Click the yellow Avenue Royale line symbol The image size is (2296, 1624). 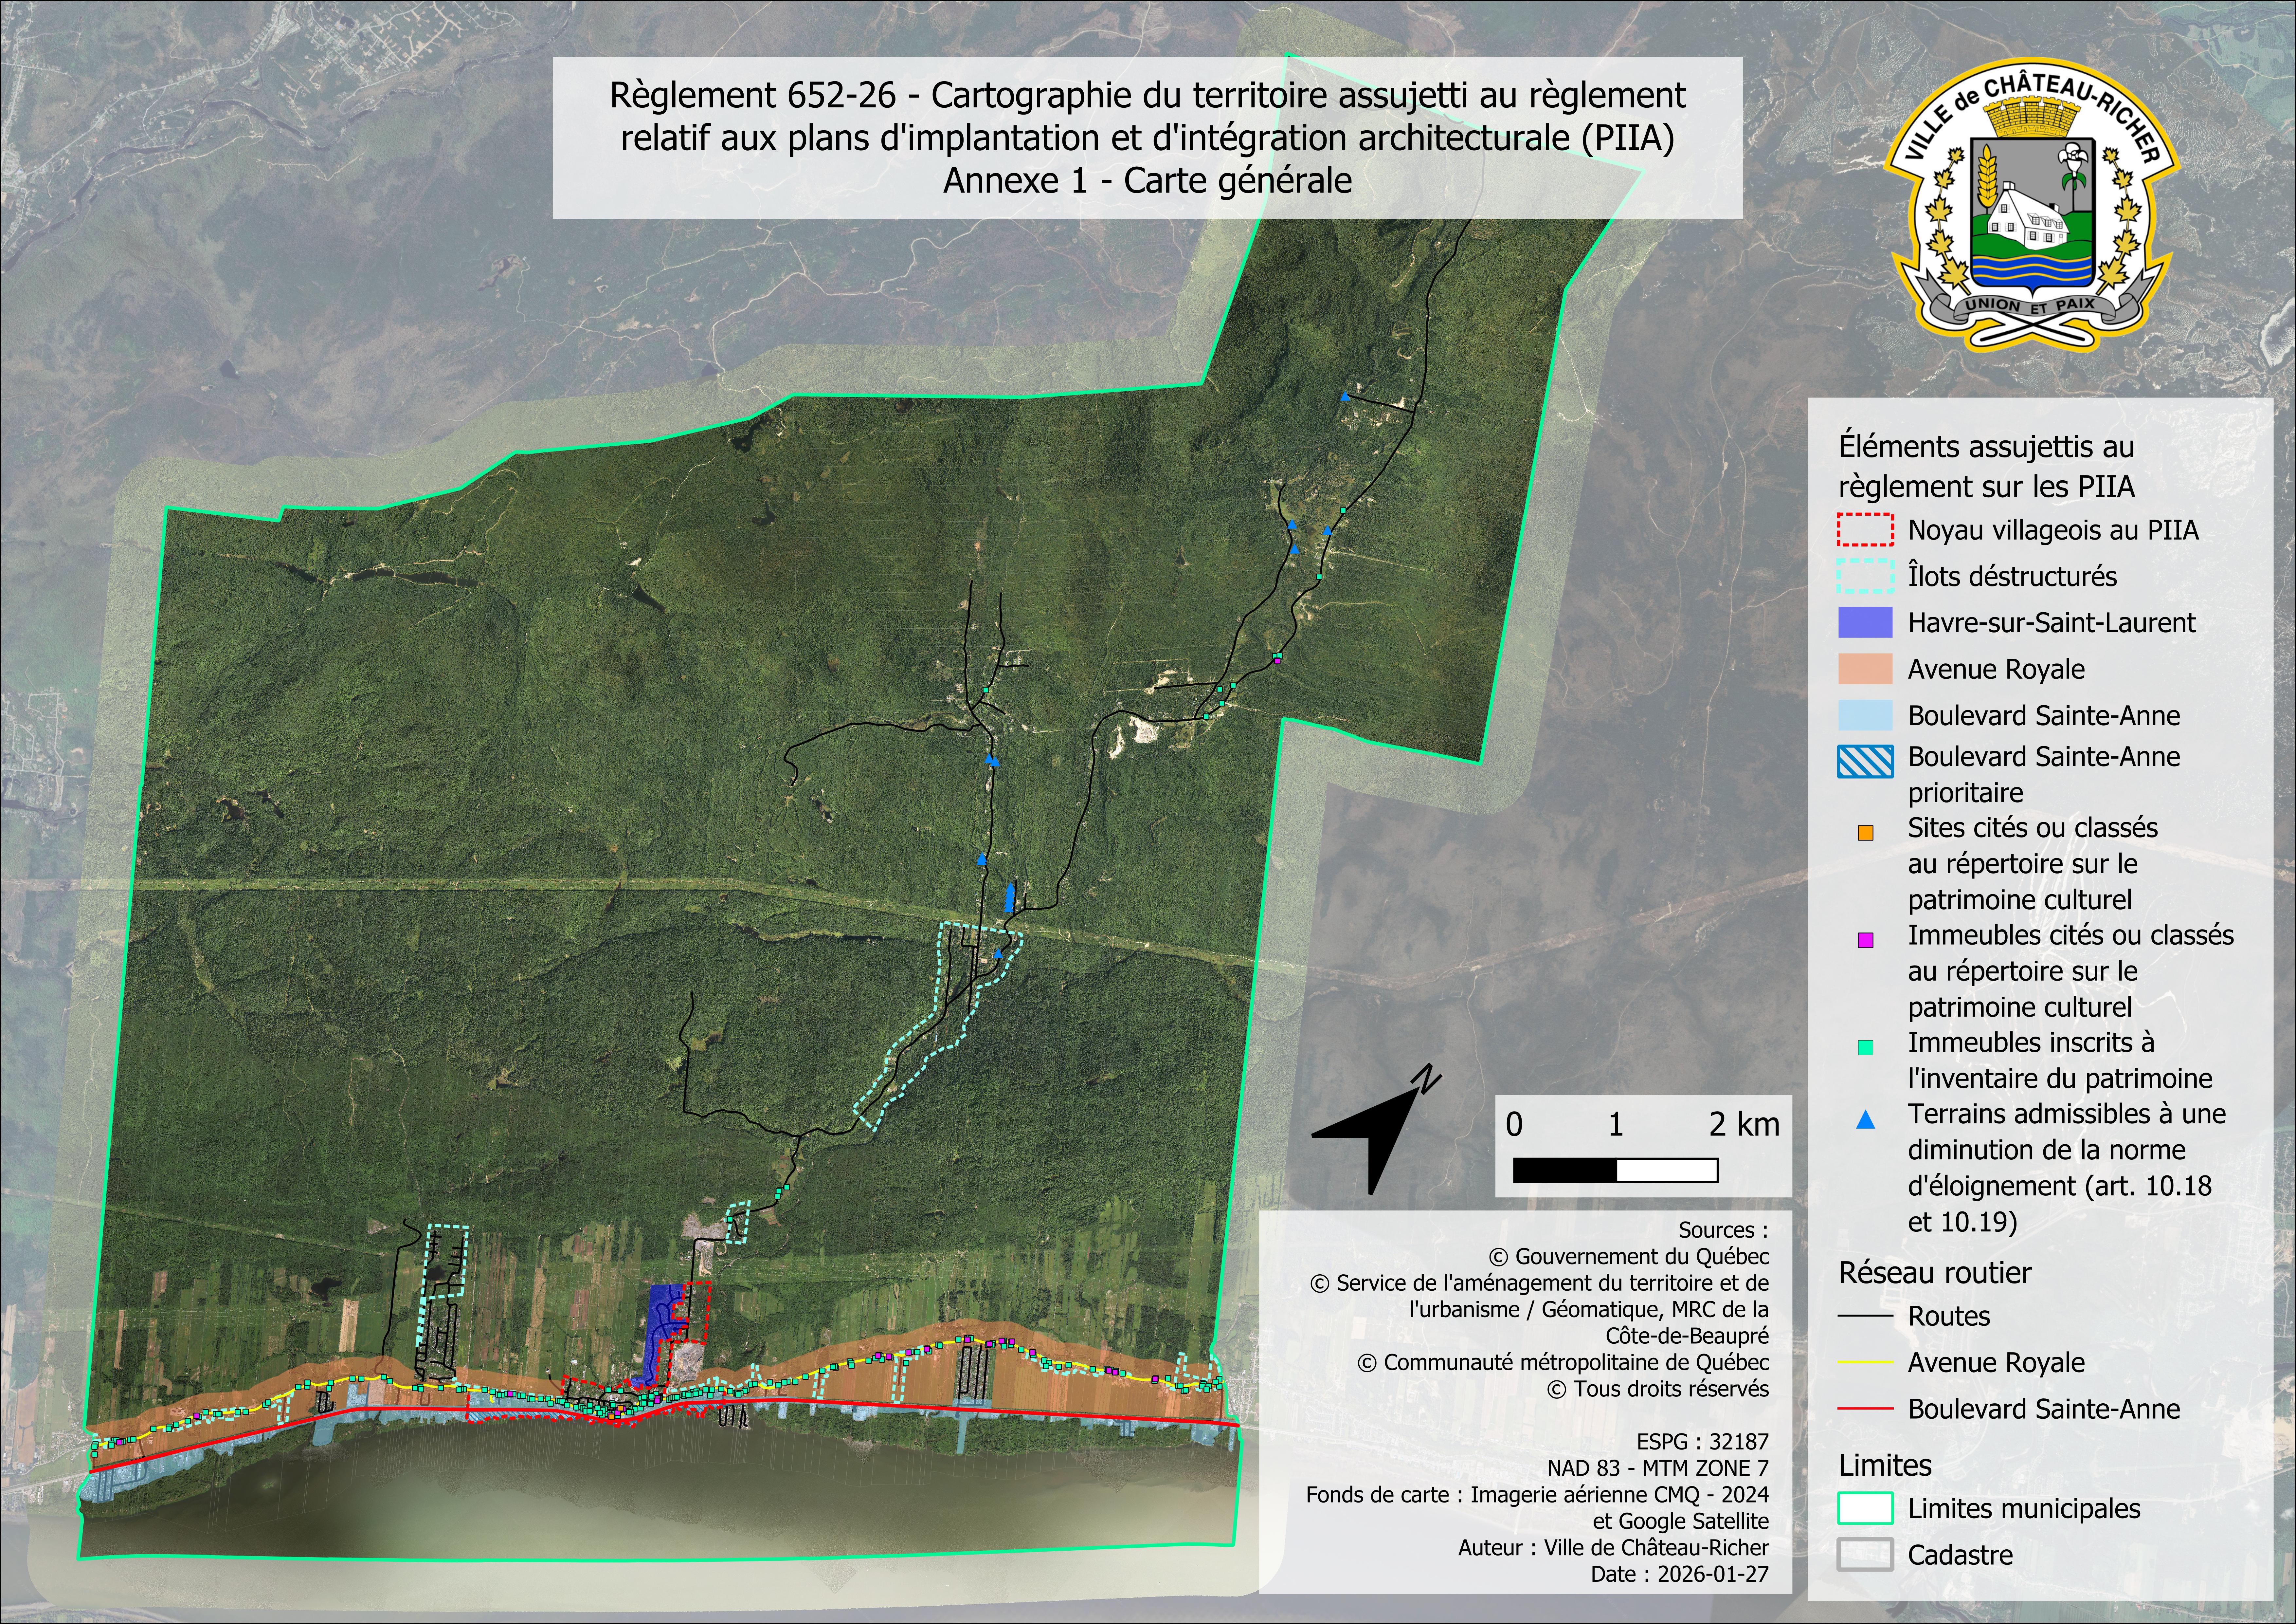pyautogui.click(x=1865, y=1363)
